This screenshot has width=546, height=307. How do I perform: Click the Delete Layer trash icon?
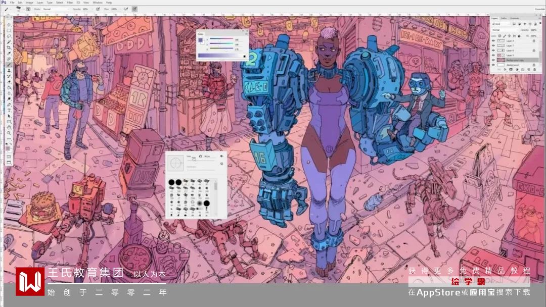pos(534,70)
